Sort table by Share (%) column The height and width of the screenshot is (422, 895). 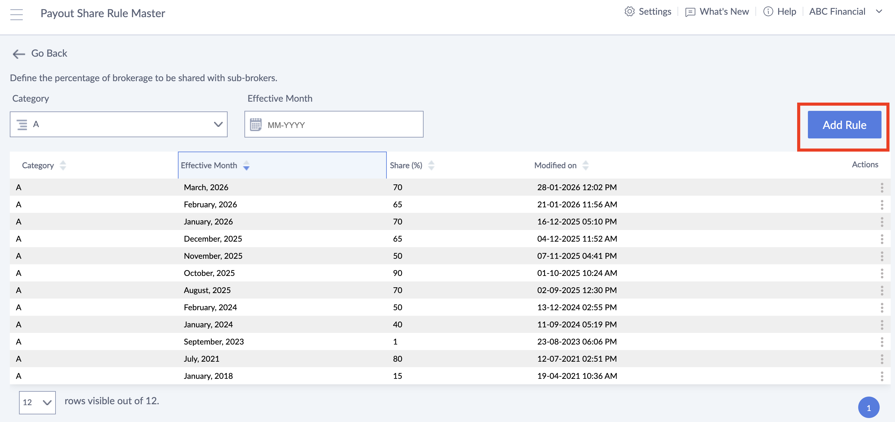click(431, 165)
